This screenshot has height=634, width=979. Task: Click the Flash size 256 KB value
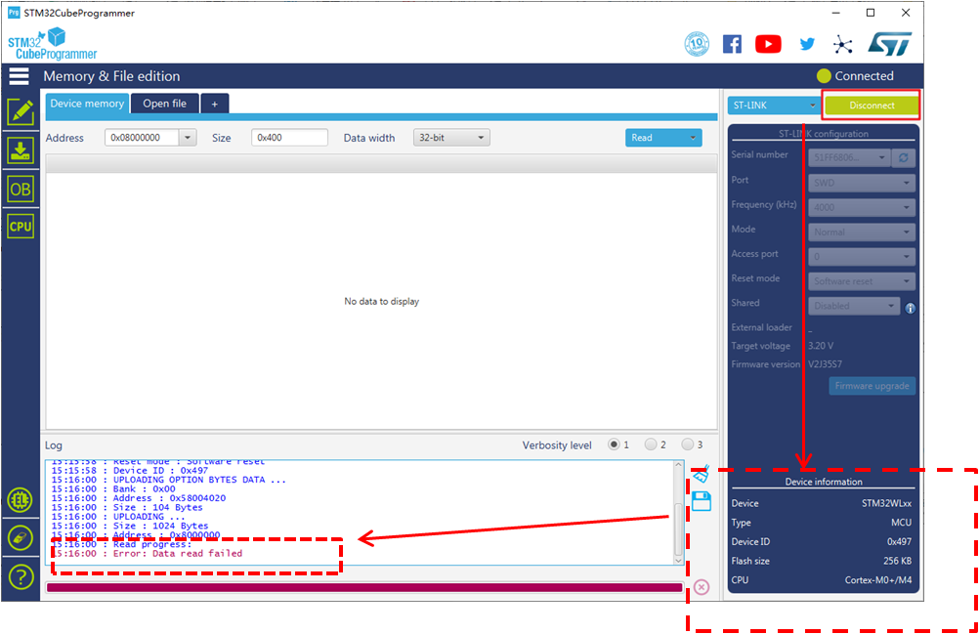point(897,561)
